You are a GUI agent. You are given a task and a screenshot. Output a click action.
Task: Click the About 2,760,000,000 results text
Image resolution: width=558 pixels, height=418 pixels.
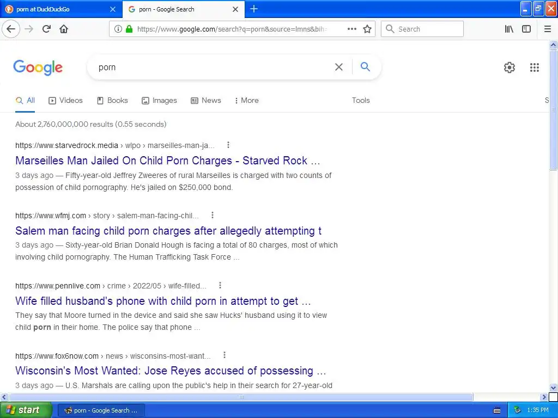(91, 125)
